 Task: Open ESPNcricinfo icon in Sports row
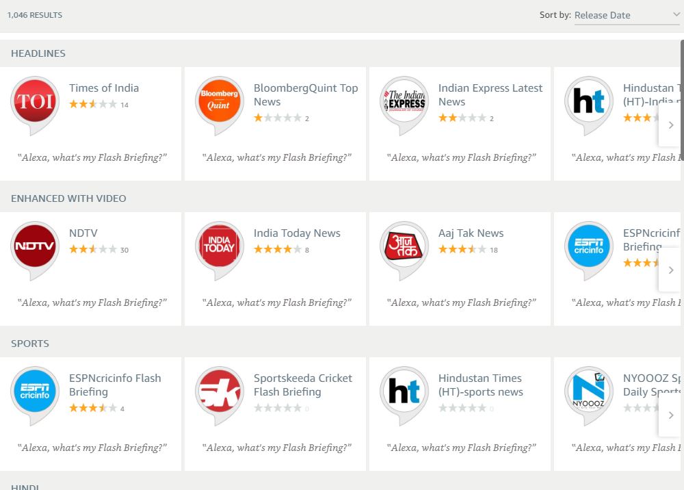pyautogui.click(x=35, y=396)
